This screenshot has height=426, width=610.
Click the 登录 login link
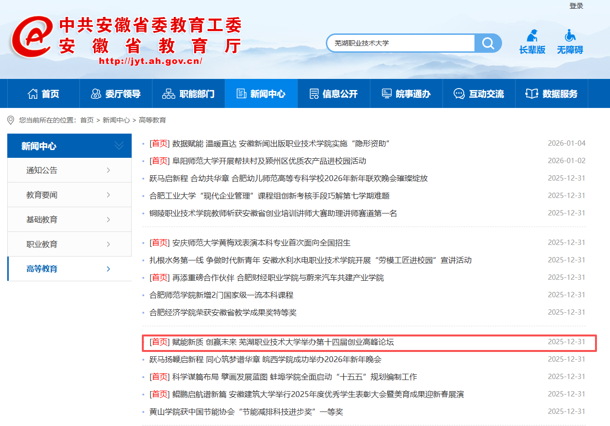click(576, 6)
